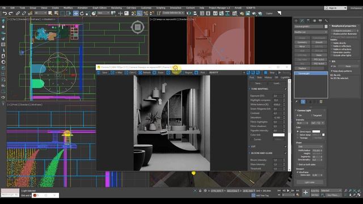Select Direct input color radio button
Screen dimensions: 363x204
(x=298, y=131)
